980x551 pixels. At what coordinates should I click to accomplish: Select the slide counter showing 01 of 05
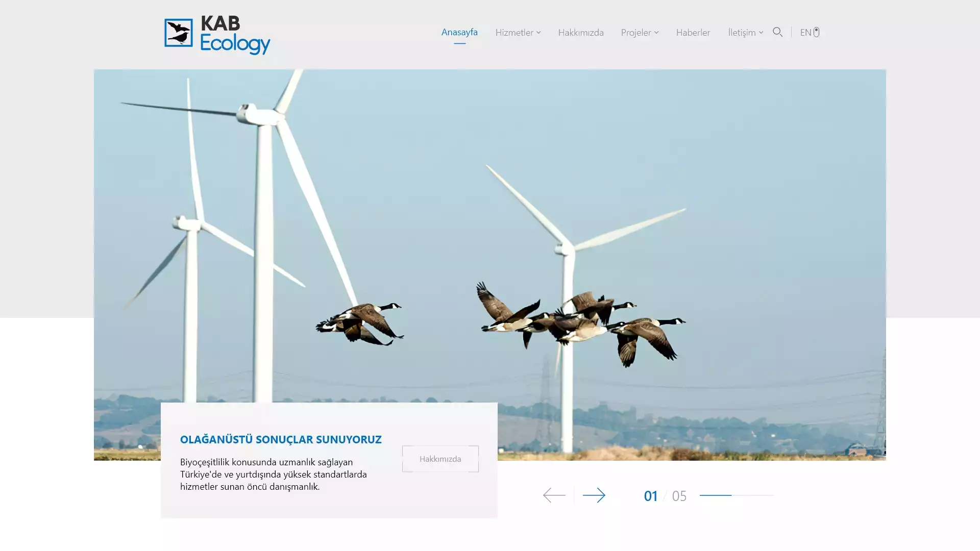click(x=664, y=495)
